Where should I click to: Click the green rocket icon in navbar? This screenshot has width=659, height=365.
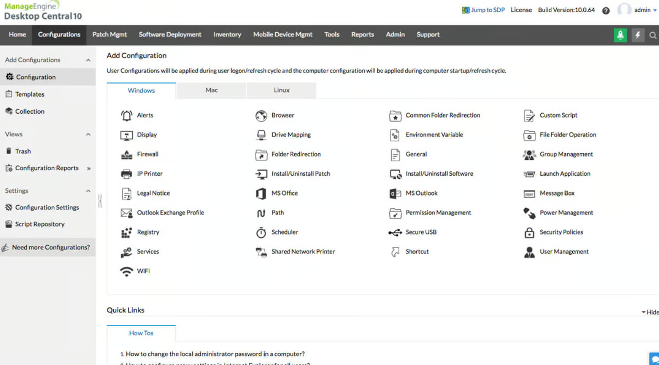(x=620, y=35)
